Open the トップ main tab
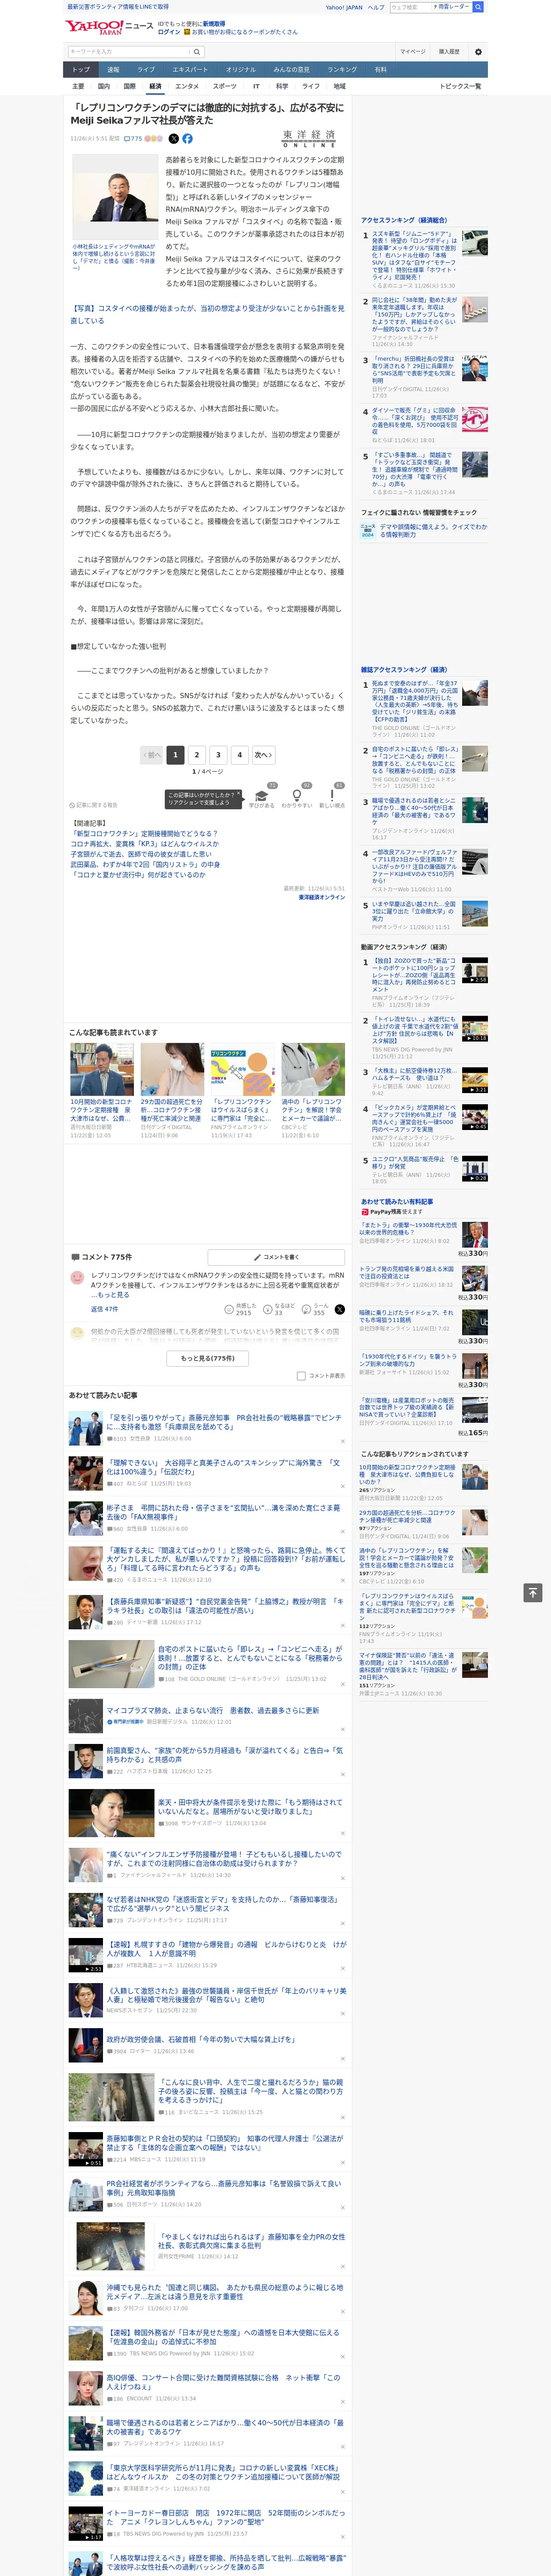Image resolution: width=551 pixels, height=2576 pixels. click(81, 70)
